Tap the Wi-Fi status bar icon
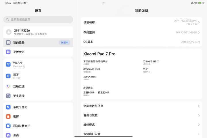The height and width of the screenshot is (138, 207). pos(196,3)
